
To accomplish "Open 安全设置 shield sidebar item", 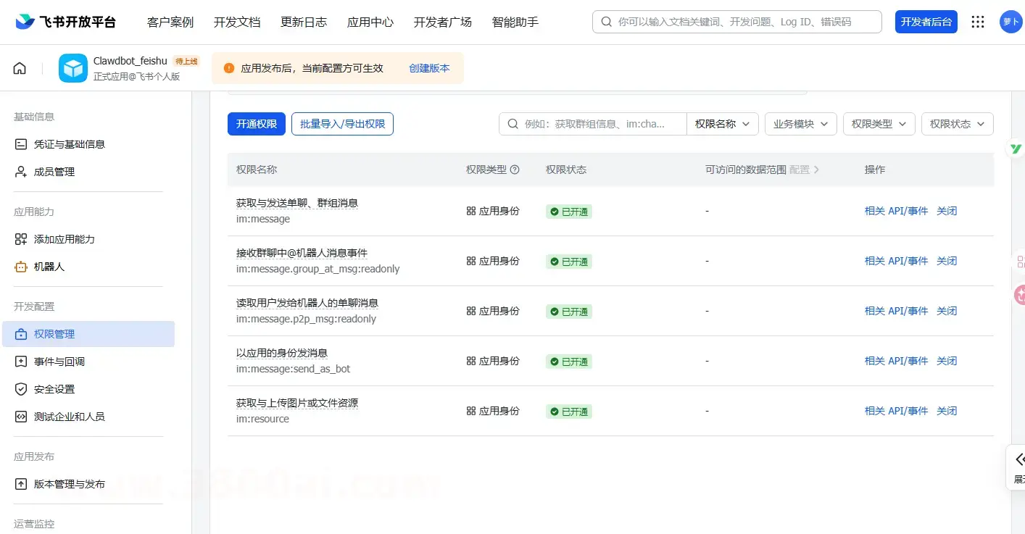I will [54, 389].
